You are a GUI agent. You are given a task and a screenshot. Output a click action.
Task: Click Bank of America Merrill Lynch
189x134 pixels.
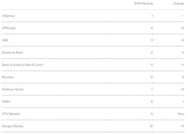[x=22, y=65]
